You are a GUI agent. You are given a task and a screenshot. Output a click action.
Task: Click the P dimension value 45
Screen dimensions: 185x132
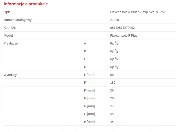coord(112,122)
